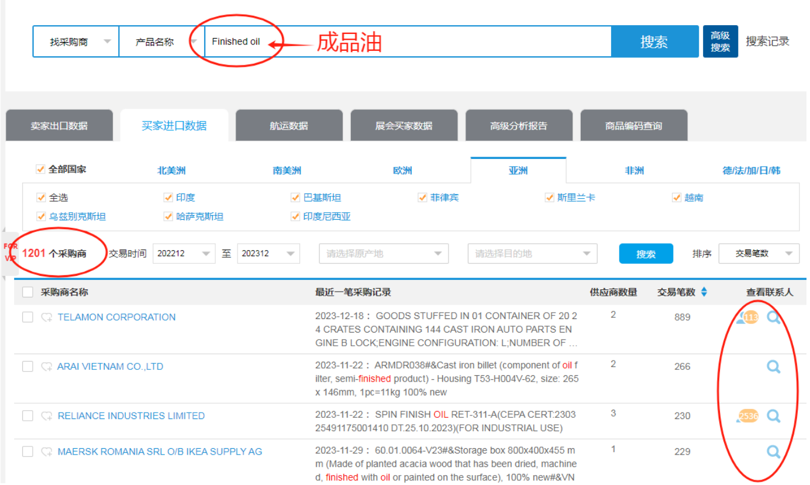
Task: Switch to the 航运数据 tab
Action: (x=289, y=126)
